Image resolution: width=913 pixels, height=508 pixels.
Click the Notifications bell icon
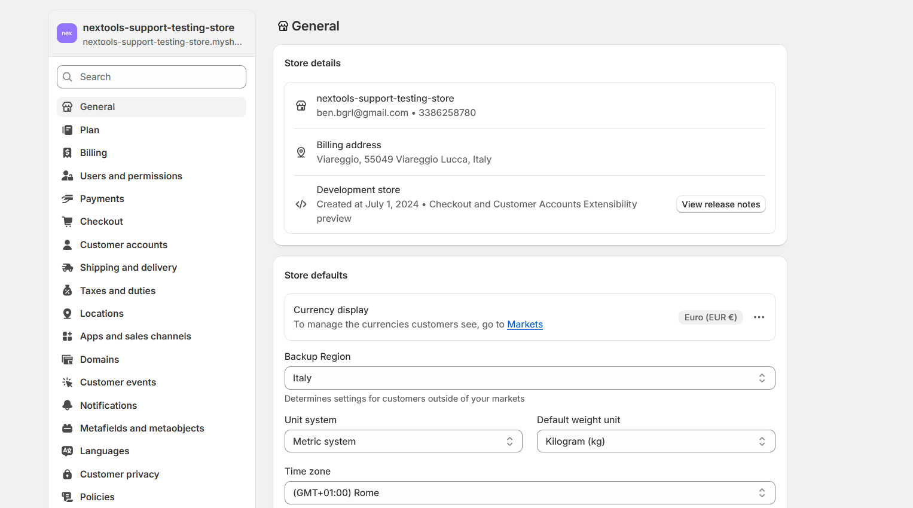tap(67, 405)
